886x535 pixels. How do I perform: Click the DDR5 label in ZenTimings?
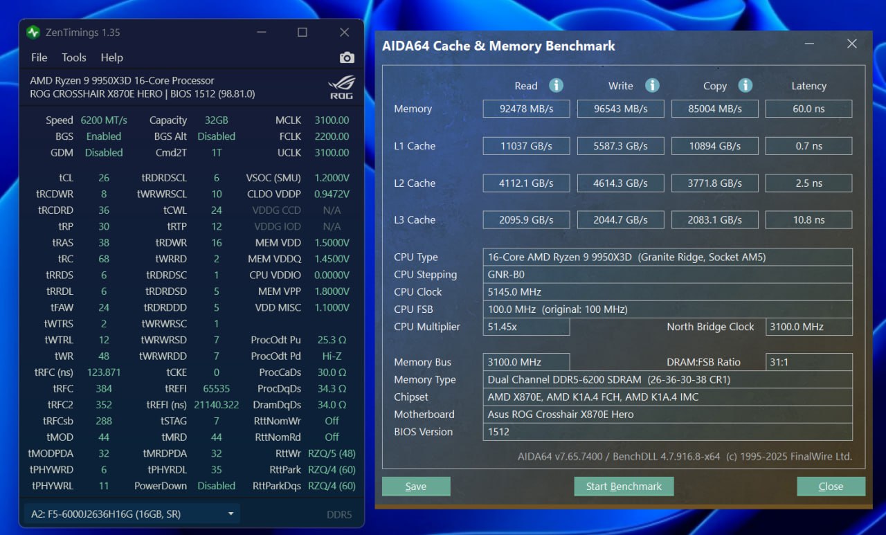point(339,514)
